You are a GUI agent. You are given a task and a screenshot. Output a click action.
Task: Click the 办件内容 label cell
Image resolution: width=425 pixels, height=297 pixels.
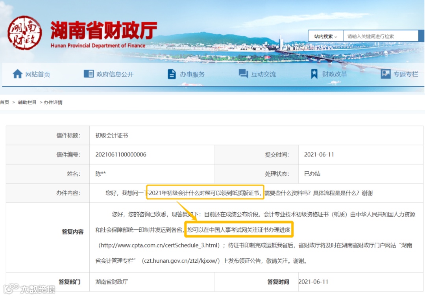coord(48,193)
